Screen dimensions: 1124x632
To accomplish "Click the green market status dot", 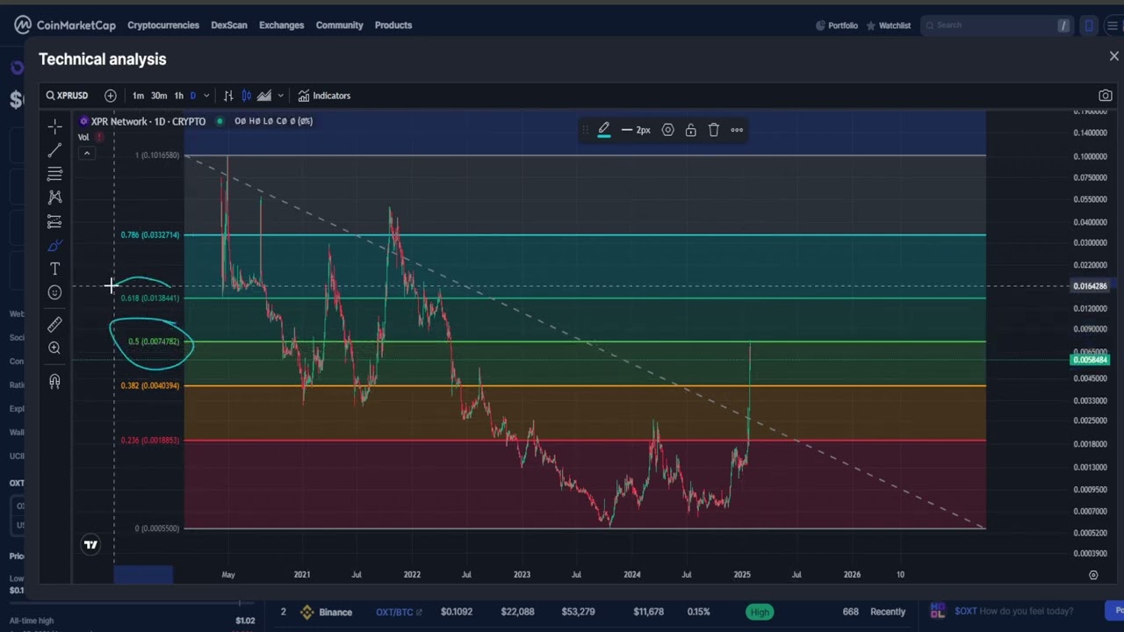I will (220, 121).
